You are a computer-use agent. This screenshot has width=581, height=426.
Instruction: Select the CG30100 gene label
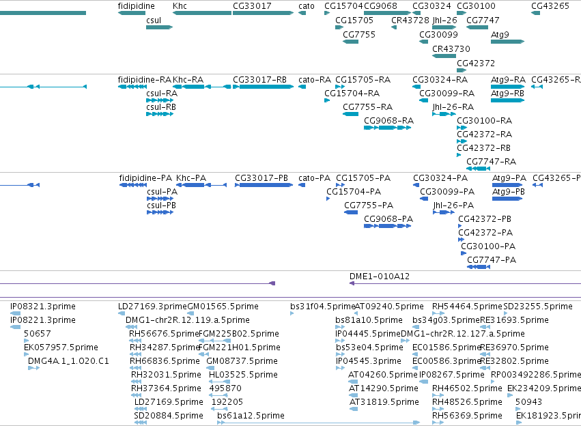(476, 6)
